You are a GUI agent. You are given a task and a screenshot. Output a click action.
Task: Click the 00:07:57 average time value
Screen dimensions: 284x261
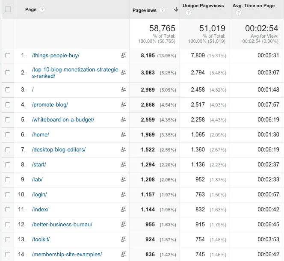coord(269,104)
